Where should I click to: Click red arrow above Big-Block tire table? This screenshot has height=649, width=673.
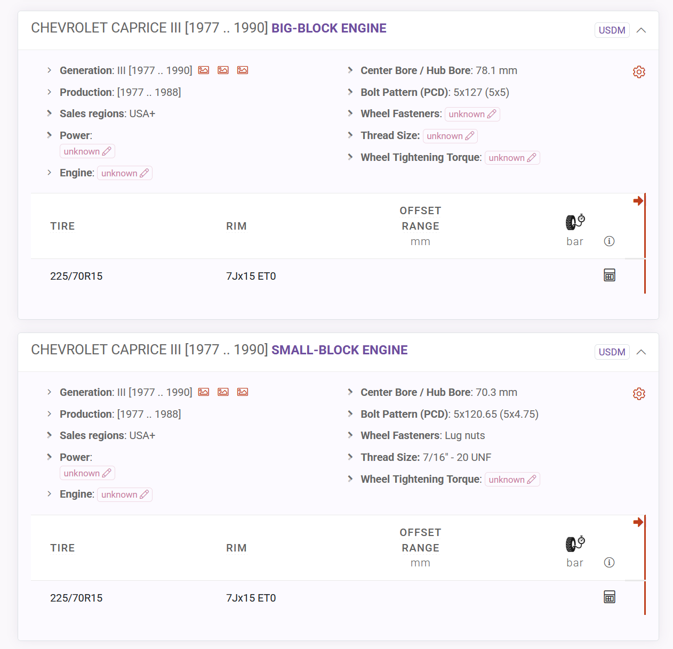click(x=638, y=201)
